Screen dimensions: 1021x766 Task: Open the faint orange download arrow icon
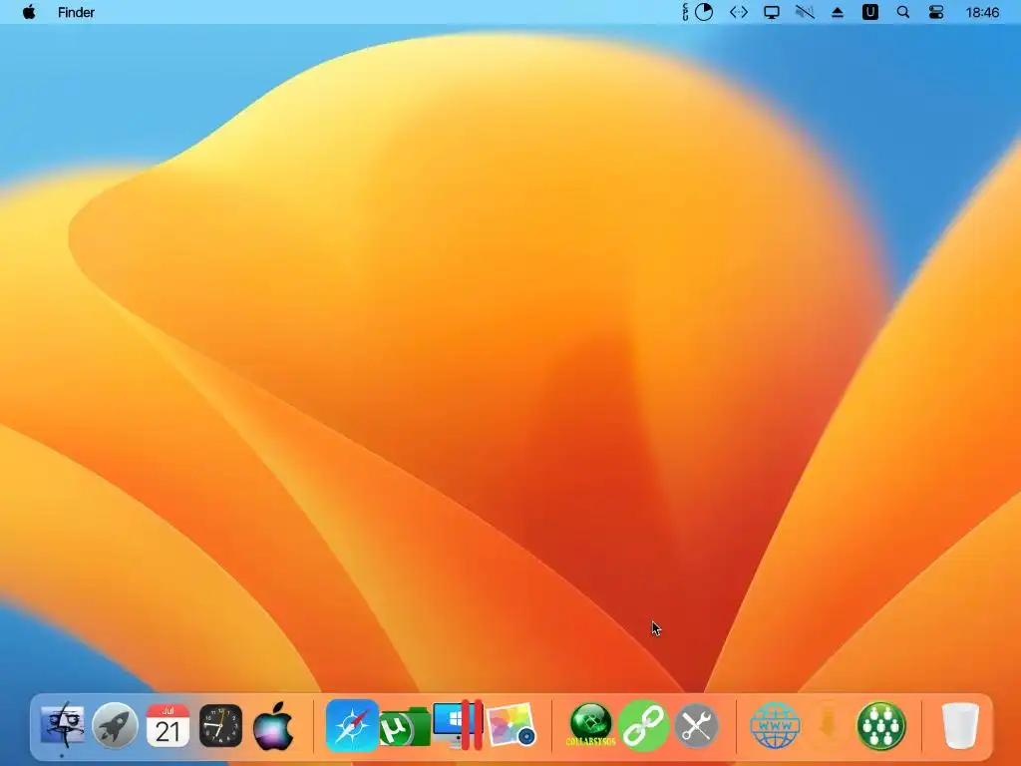(828, 725)
